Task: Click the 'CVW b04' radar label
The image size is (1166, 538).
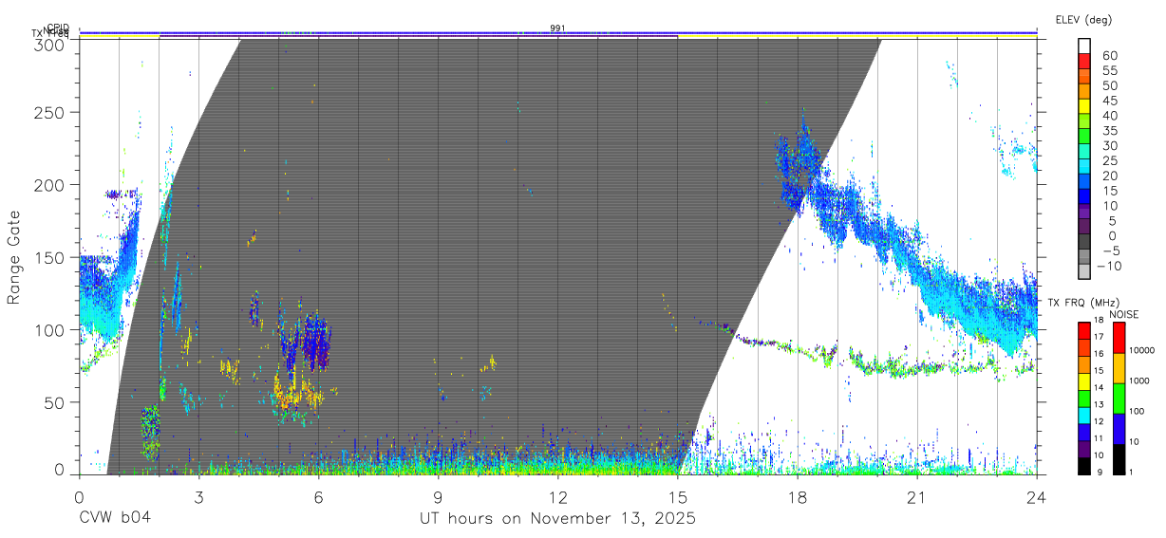Action: 114,519
